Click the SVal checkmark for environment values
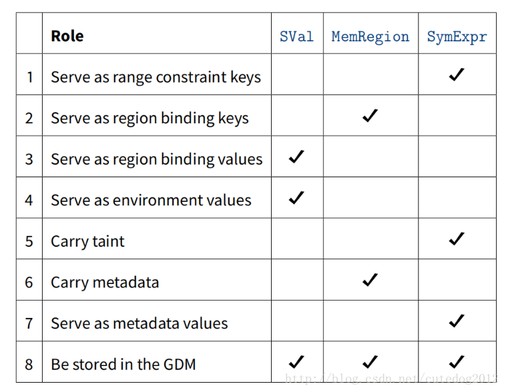 click(296, 197)
